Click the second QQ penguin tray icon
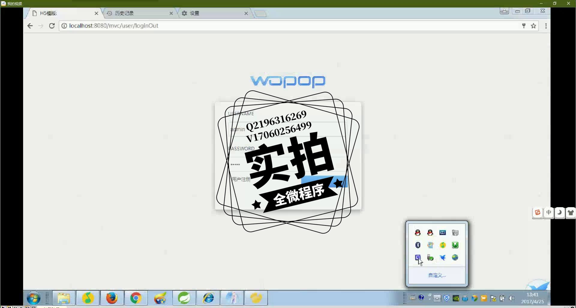Screen dimensions: 576x308 pos(430,233)
